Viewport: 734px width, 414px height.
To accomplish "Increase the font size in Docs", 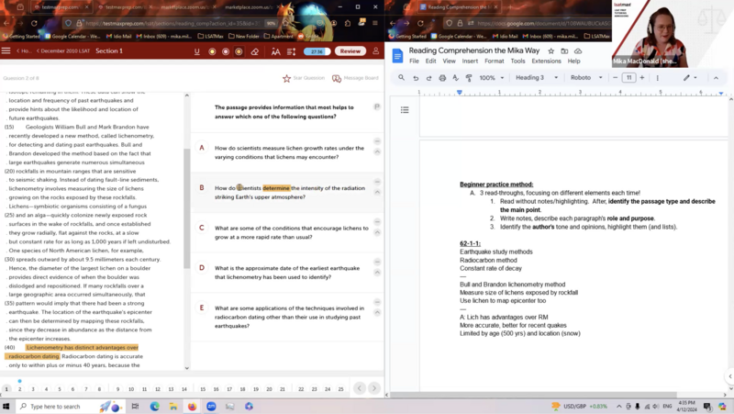I will [x=641, y=78].
